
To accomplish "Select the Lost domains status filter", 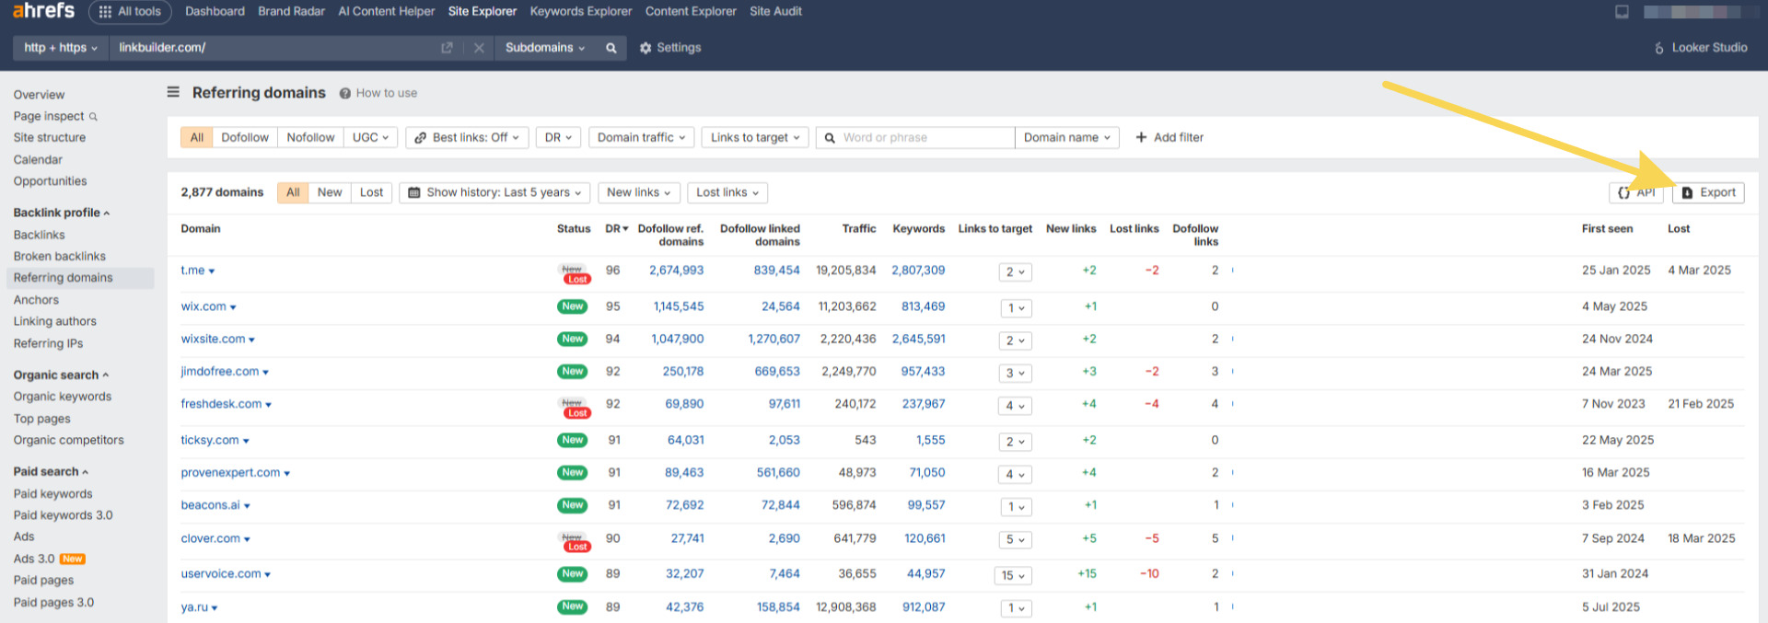I will 371,192.
